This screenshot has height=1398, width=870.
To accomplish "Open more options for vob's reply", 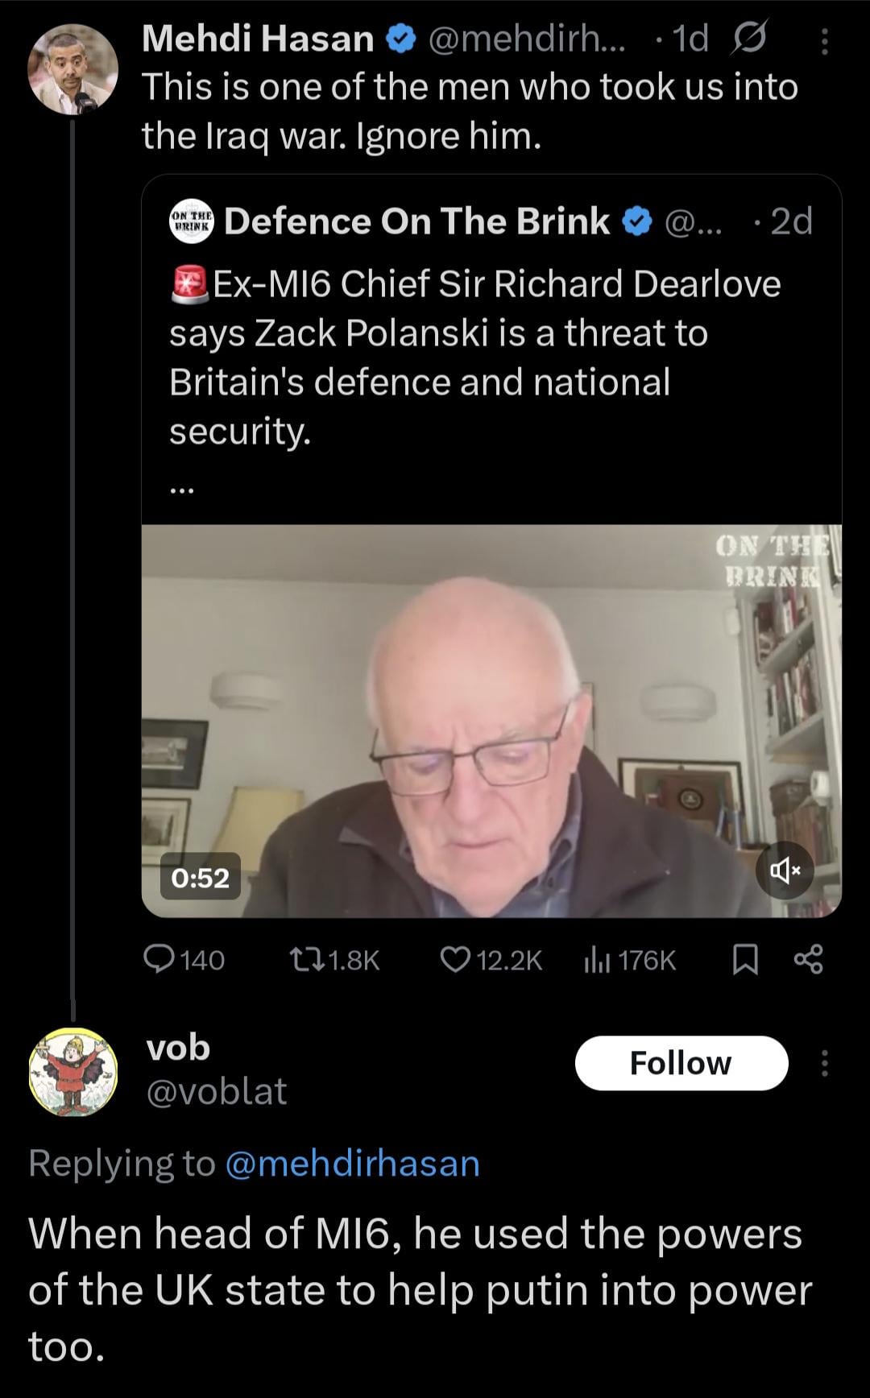I will pyautogui.click(x=823, y=1063).
